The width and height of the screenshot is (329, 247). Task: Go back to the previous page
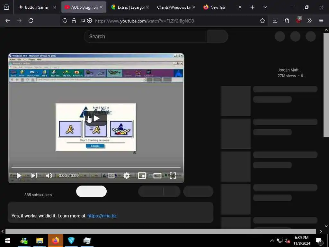tap(8, 21)
